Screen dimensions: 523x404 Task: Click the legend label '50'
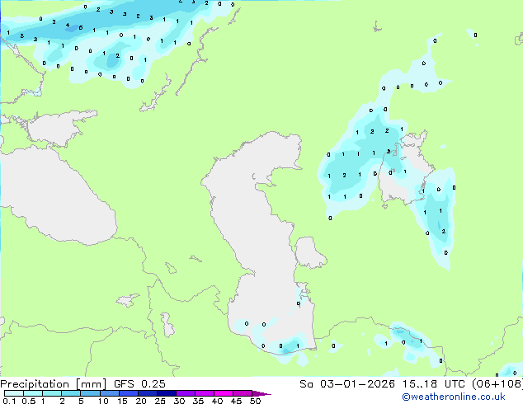(x=255, y=401)
